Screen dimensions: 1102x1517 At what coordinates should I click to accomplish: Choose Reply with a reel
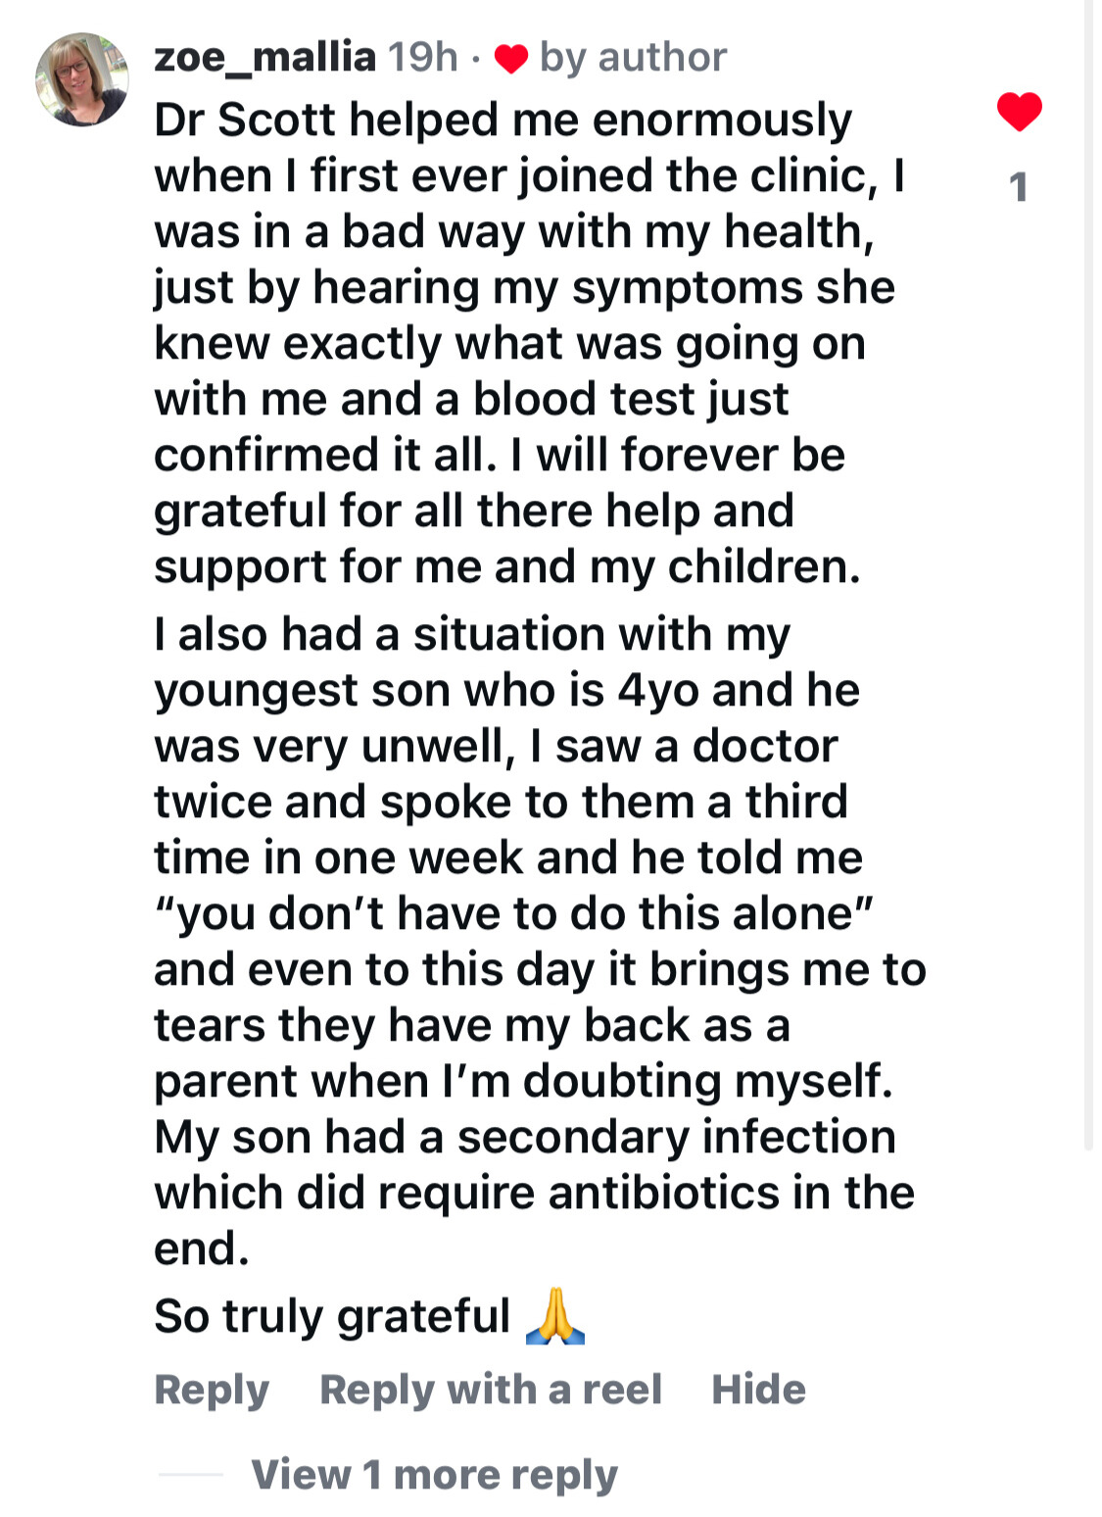click(x=491, y=1390)
